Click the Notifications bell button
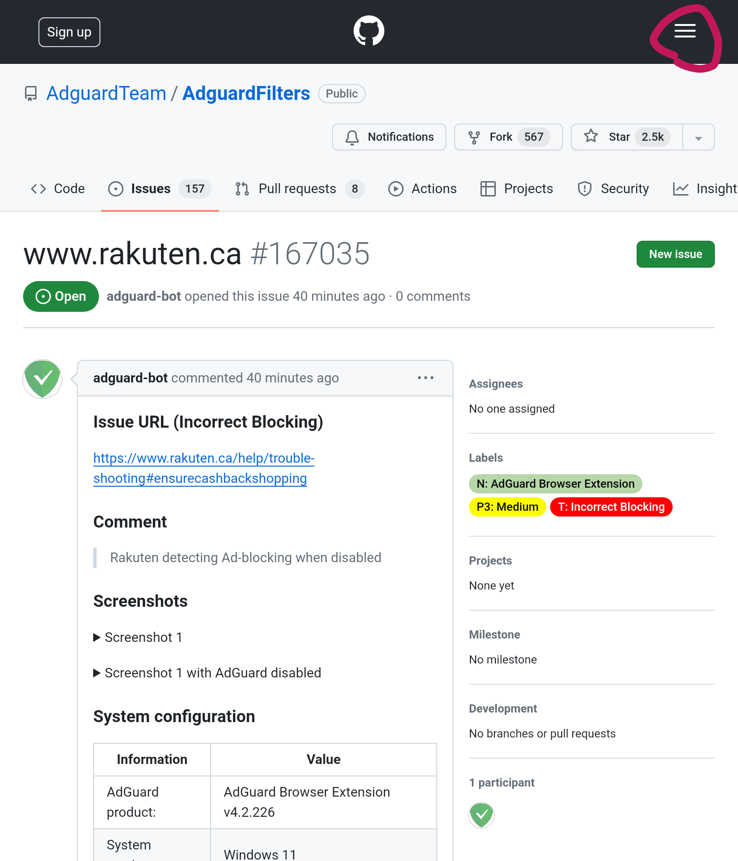738x861 pixels. 389,137
